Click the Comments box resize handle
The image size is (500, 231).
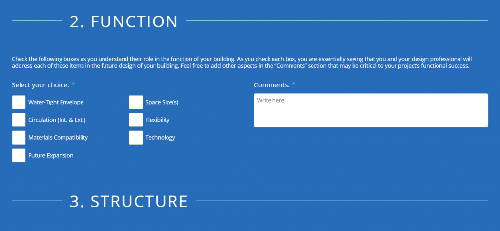(x=486, y=125)
